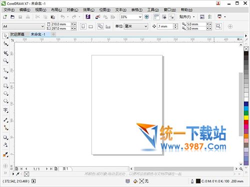Click the page width field showing 210.0 mm

pos(61,24)
